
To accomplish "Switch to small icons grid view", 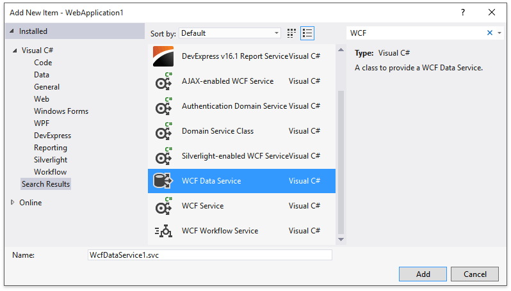I will 292,33.
